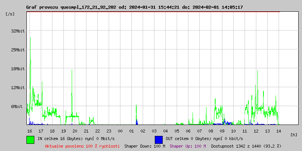Viewport: 302px width, 151px height.
Task: Click the 'Shaper Down: 100 M' text
Action: [x=145, y=146]
